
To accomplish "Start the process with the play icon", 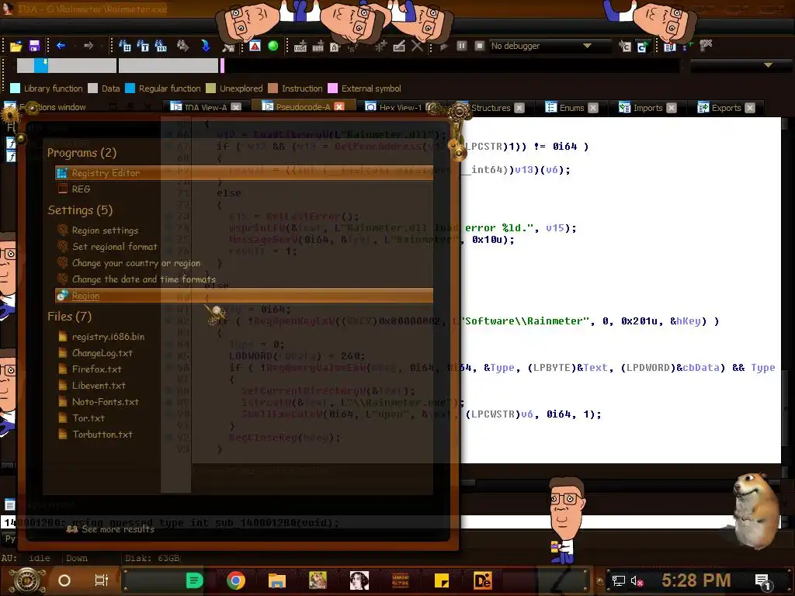I will coord(444,46).
